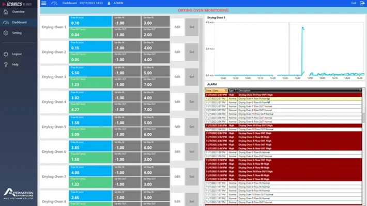This screenshot has height=206, width=367.
Task: Open Overview from the sidebar
Action: (x=18, y=11)
